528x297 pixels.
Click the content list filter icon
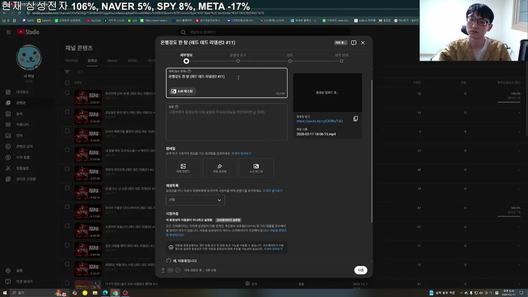(x=67, y=72)
